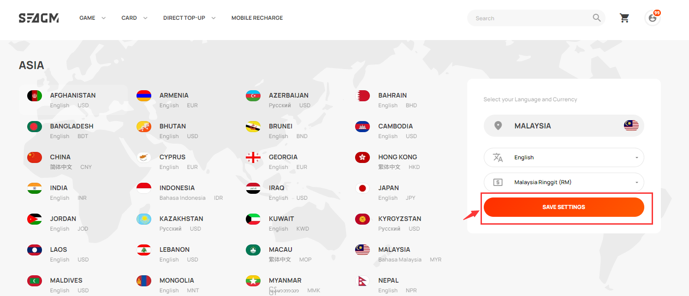Open the Malaysia Ringgit (RM) currency dropdown
Screen dimensions: 689x296
point(564,182)
